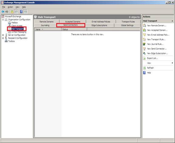The image size is (175, 143).
Task: Click the New Accepted Domain icon
Action: pyautogui.click(x=144, y=30)
